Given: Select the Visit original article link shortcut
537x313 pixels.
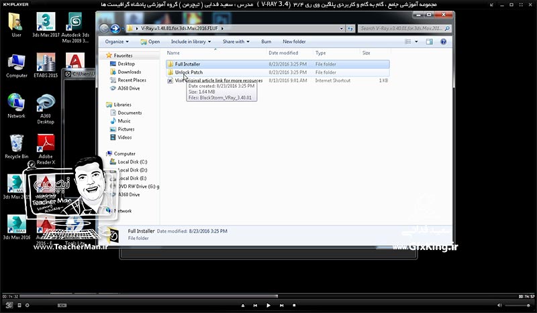Looking at the screenshot, I should tap(278, 80).
